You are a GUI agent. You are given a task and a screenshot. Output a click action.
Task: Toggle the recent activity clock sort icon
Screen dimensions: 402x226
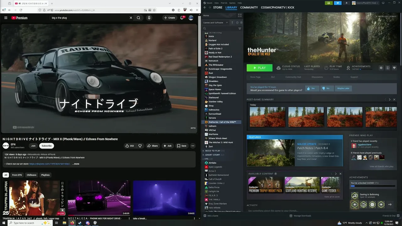click(237, 23)
